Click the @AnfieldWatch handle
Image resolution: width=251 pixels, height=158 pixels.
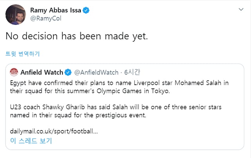[96, 73]
